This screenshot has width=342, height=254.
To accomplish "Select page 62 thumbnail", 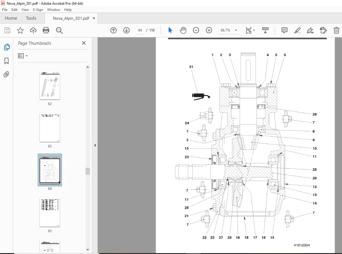I will click(50, 85).
